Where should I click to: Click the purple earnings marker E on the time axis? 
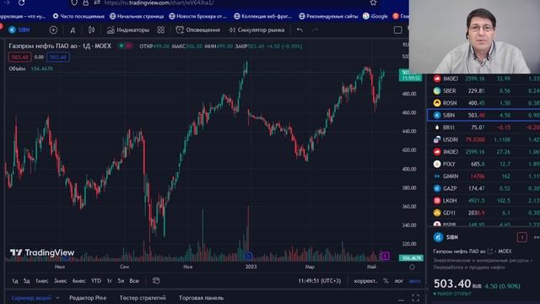[385, 256]
